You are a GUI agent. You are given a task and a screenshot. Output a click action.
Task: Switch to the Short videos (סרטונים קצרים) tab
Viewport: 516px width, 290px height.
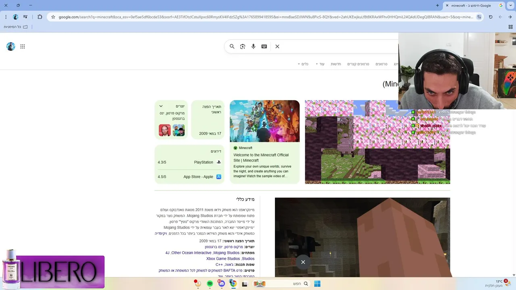click(358, 64)
